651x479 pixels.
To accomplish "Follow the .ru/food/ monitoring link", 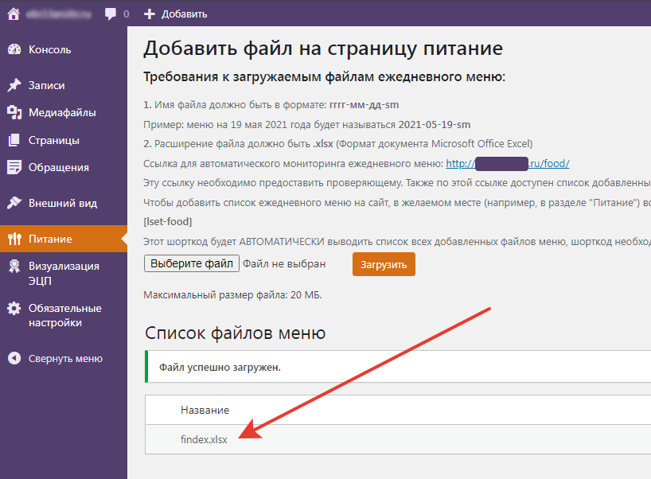I will [507, 164].
